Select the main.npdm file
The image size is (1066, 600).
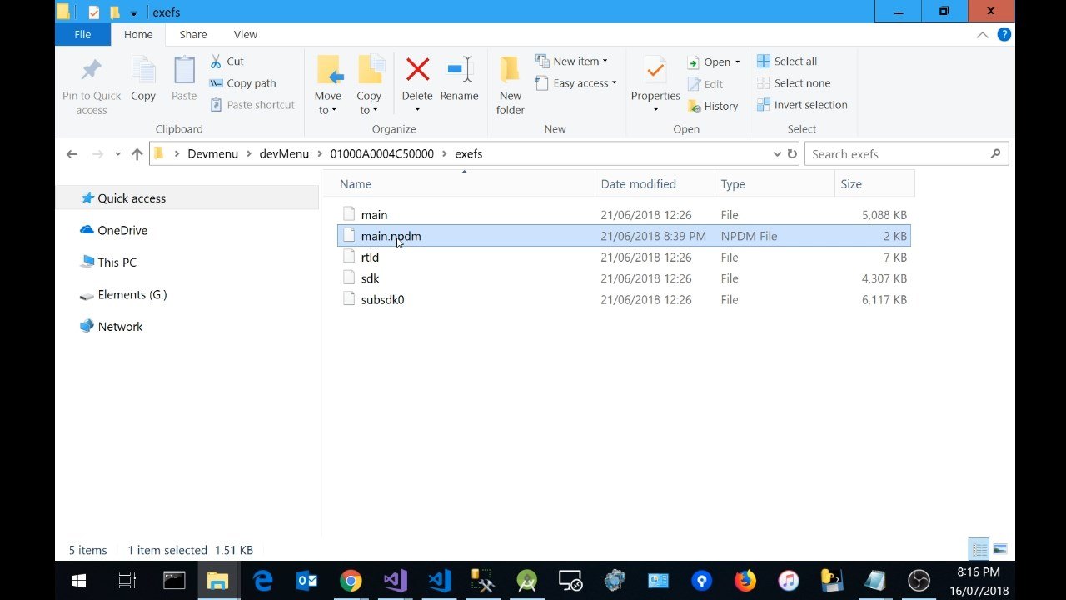click(x=624, y=236)
